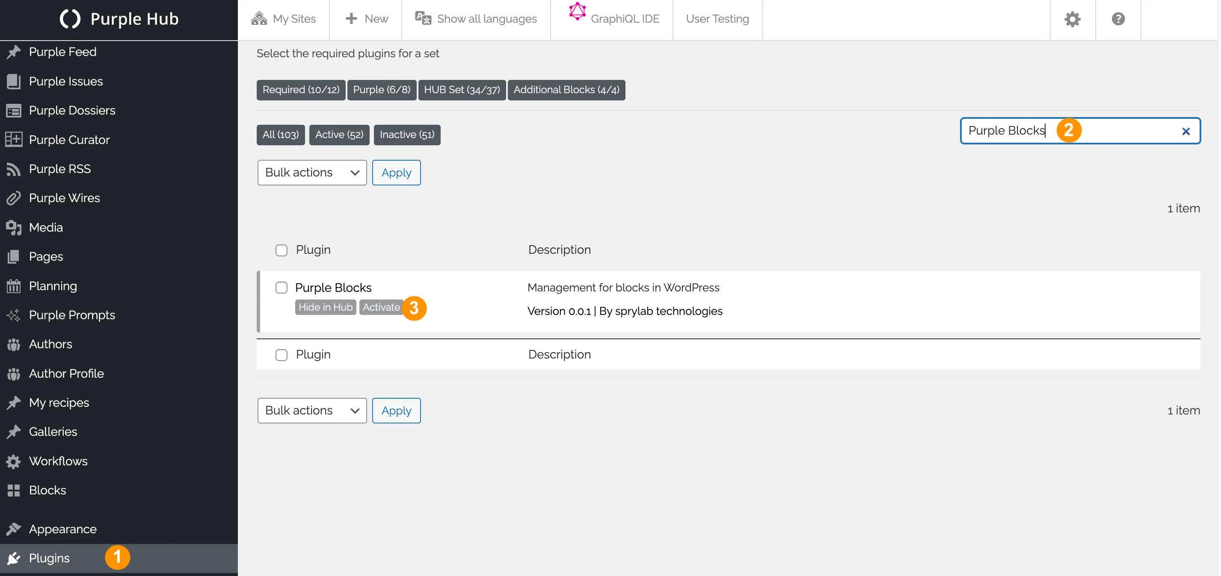Click the Description column header label

(x=559, y=250)
